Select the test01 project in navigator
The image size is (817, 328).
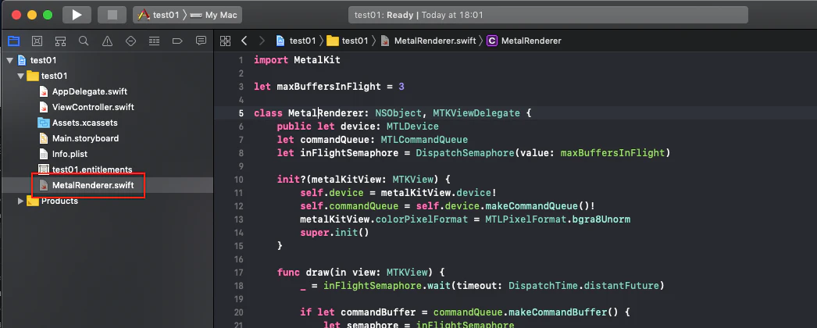click(x=106, y=60)
